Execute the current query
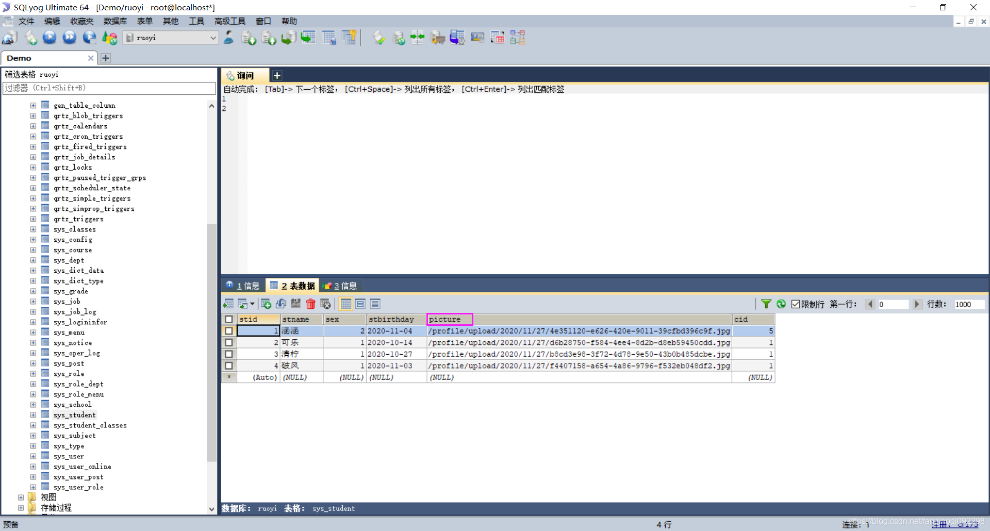This screenshot has width=990, height=531. [x=49, y=38]
